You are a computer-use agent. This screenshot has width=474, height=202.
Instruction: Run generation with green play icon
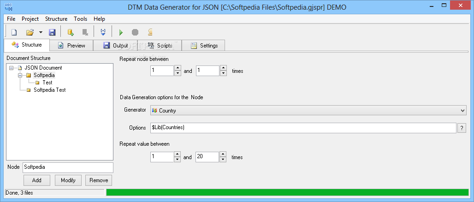click(121, 32)
